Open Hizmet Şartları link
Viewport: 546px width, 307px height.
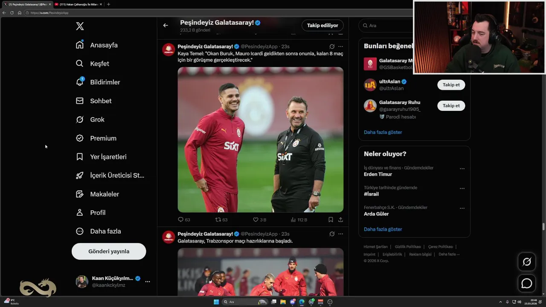point(375,246)
